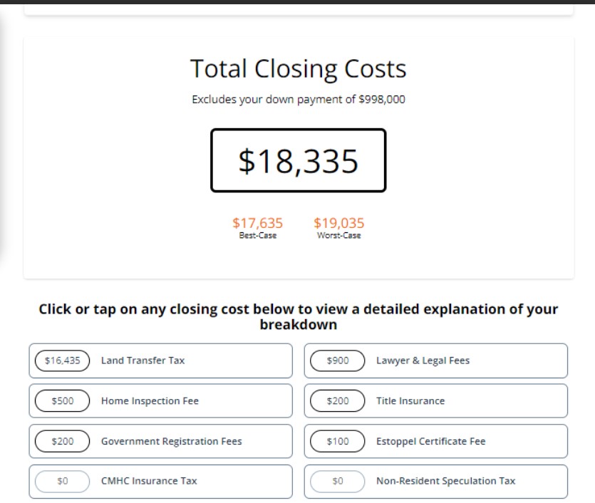595x503 pixels.
Task: Click the Total Closing Costs heading
Action: [298, 69]
